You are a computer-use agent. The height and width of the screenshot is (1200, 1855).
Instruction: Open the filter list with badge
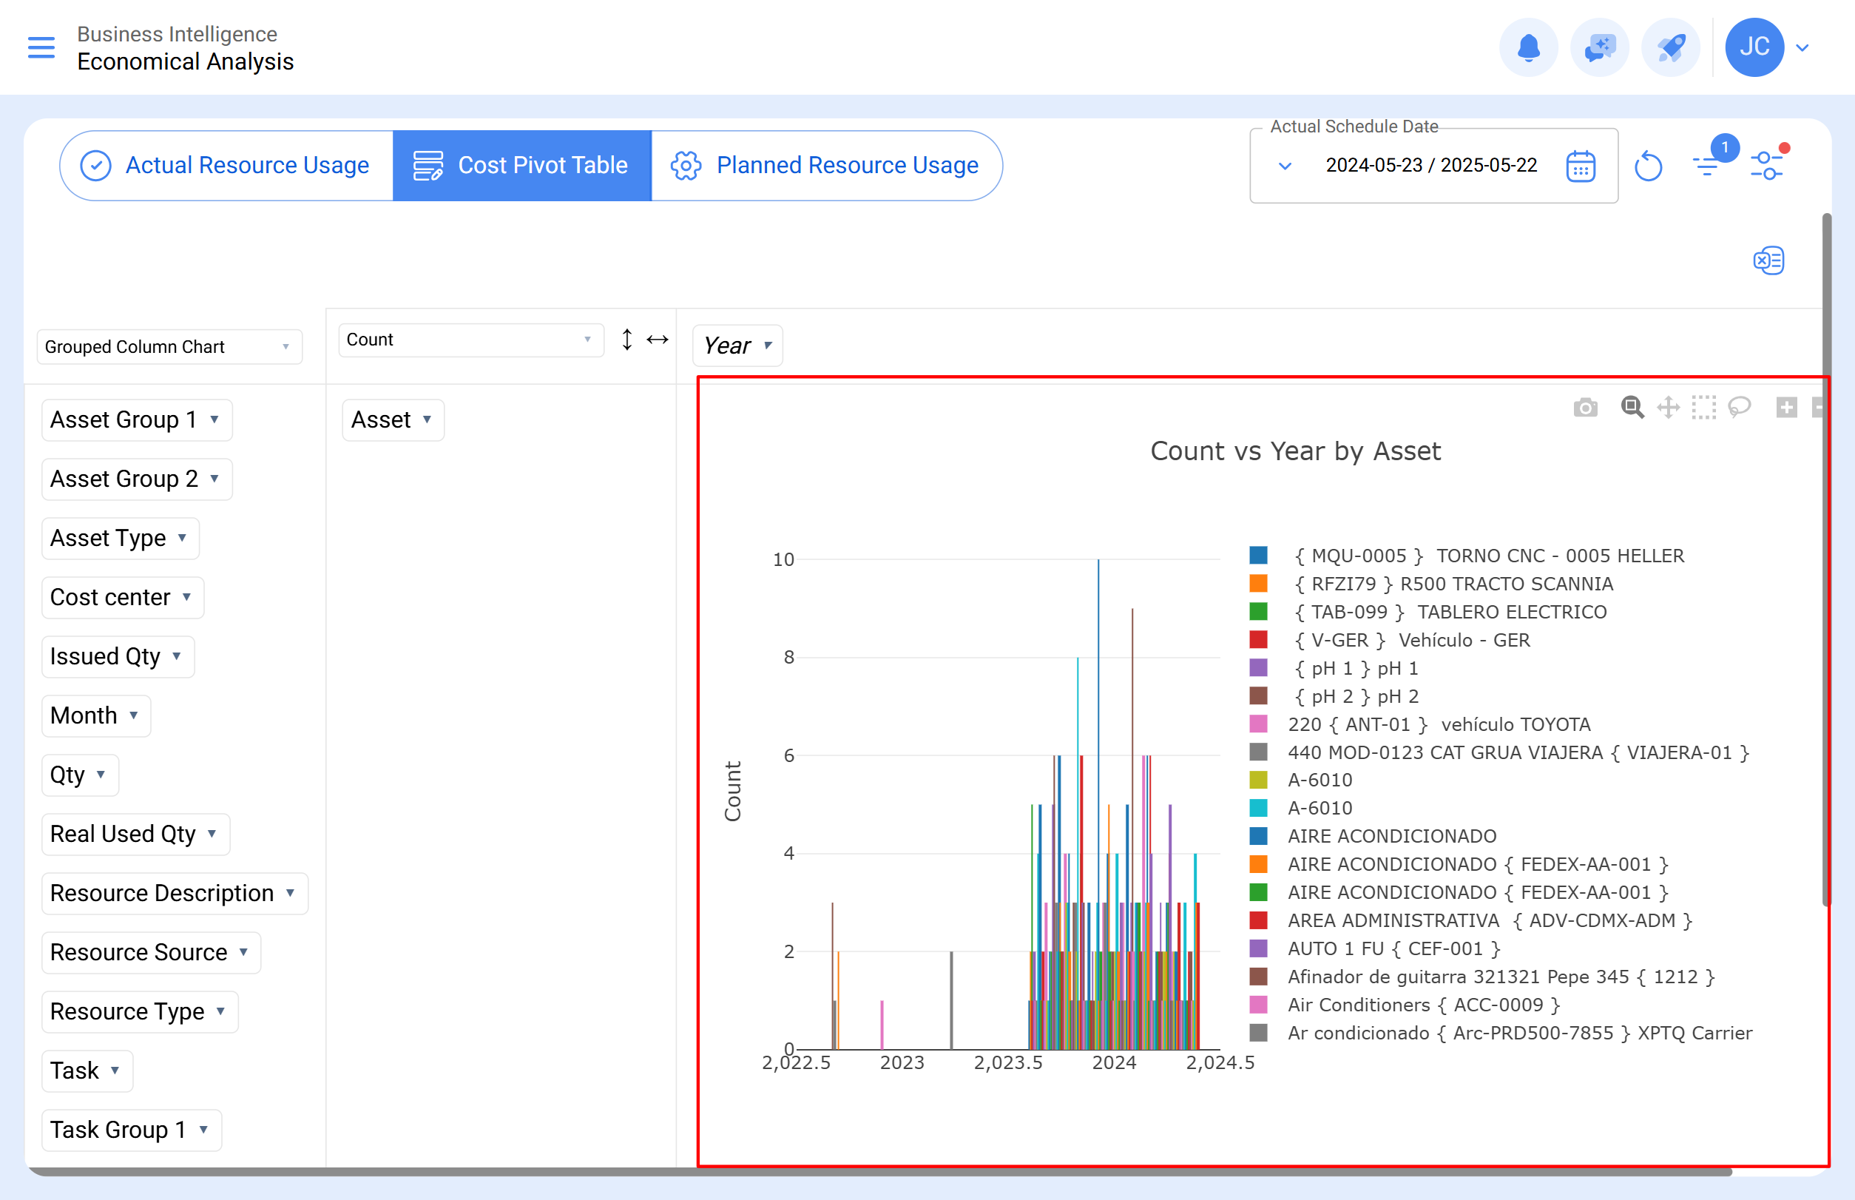(x=1708, y=164)
